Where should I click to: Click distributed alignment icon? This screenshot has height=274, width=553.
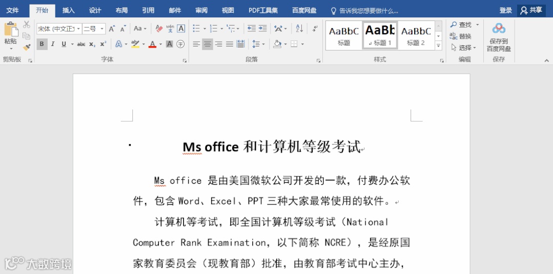pos(240,44)
